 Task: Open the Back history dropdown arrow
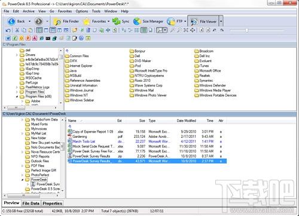point(30,21)
